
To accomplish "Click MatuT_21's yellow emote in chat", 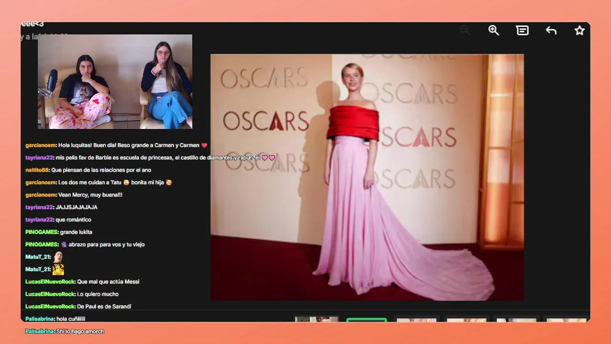I will [58, 269].
